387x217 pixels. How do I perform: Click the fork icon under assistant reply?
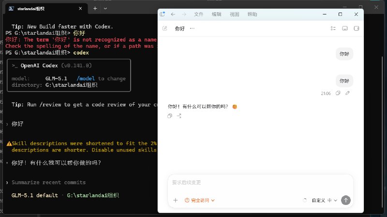point(179,116)
